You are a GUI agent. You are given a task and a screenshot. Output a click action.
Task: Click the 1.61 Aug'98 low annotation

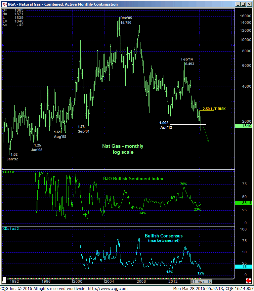[x=60, y=134]
